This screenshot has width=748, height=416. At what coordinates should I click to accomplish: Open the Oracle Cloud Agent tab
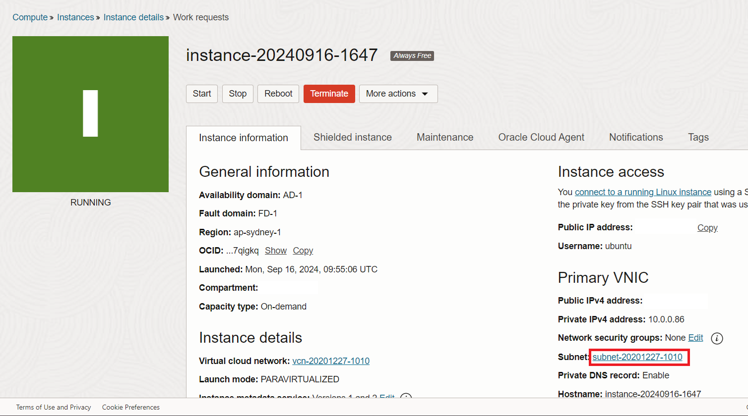coord(541,137)
